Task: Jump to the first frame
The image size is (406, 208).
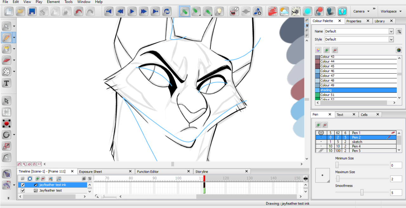Action: coord(109,12)
